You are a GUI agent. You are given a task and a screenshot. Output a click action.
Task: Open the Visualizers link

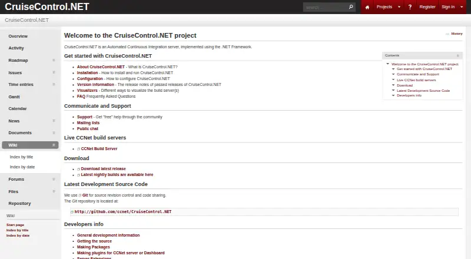87,91
